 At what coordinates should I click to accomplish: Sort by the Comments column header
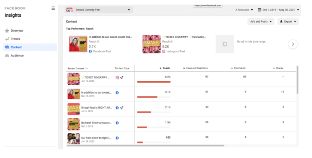[x=238, y=68]
